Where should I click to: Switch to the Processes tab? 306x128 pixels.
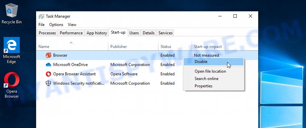pos(47,33)
